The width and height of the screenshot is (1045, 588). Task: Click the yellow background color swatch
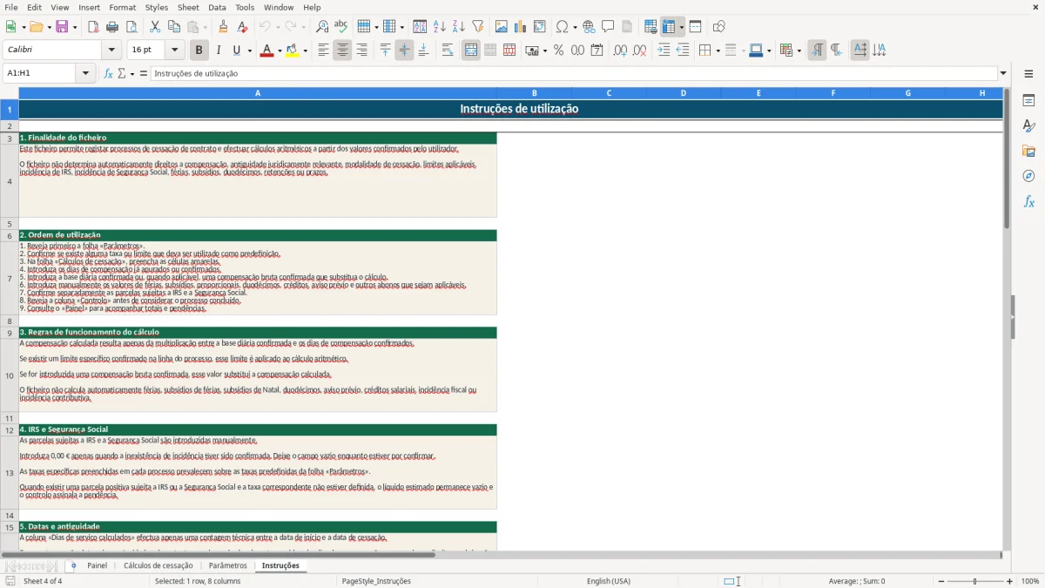[x=293, y=51]
